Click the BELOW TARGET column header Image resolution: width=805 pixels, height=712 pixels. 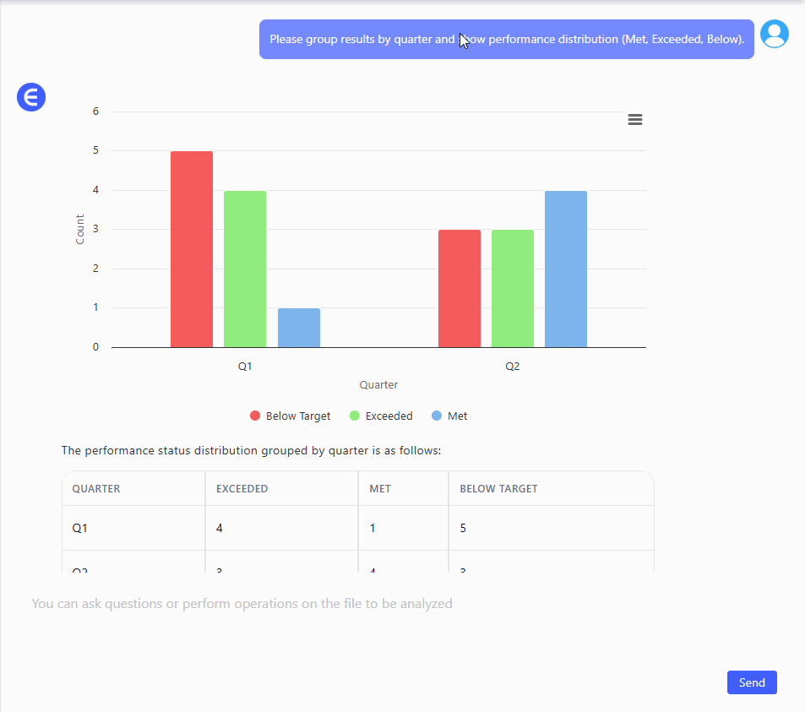coord(498,489)
